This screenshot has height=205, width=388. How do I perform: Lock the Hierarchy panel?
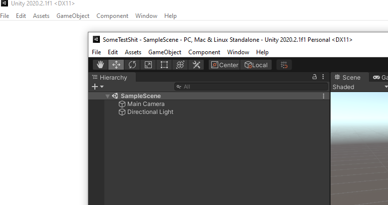tap(315, 77)
